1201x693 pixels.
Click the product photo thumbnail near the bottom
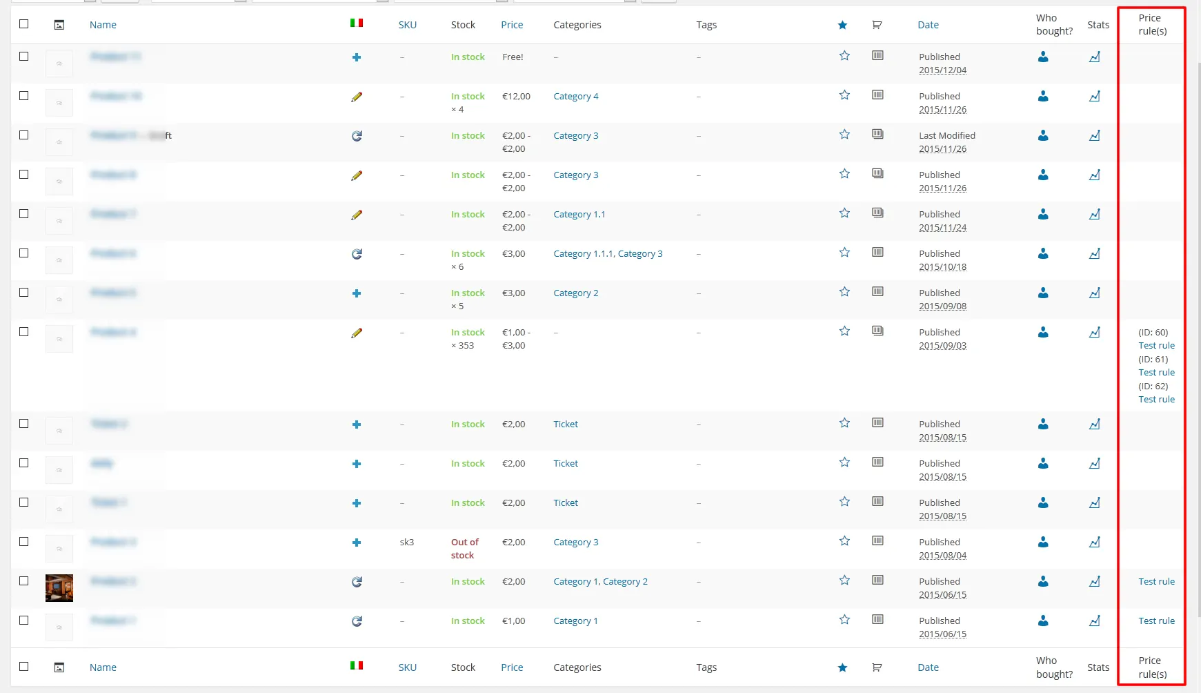pos(59,587)
